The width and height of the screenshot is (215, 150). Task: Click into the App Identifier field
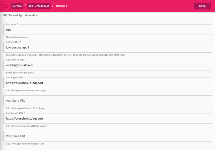coord(107,48)
